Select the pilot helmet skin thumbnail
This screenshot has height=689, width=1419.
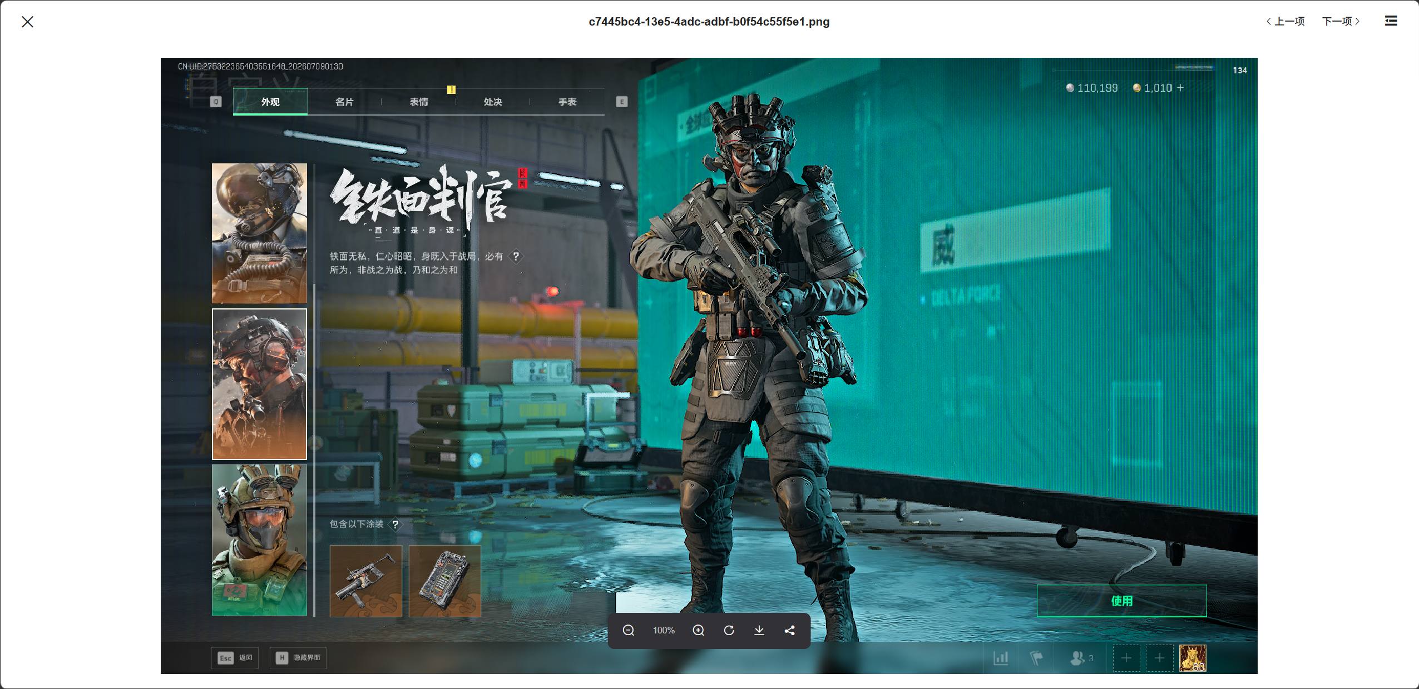click(259, 233)
